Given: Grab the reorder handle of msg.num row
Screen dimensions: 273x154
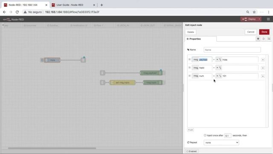Looking at the screenshot, I should [189, 76].
